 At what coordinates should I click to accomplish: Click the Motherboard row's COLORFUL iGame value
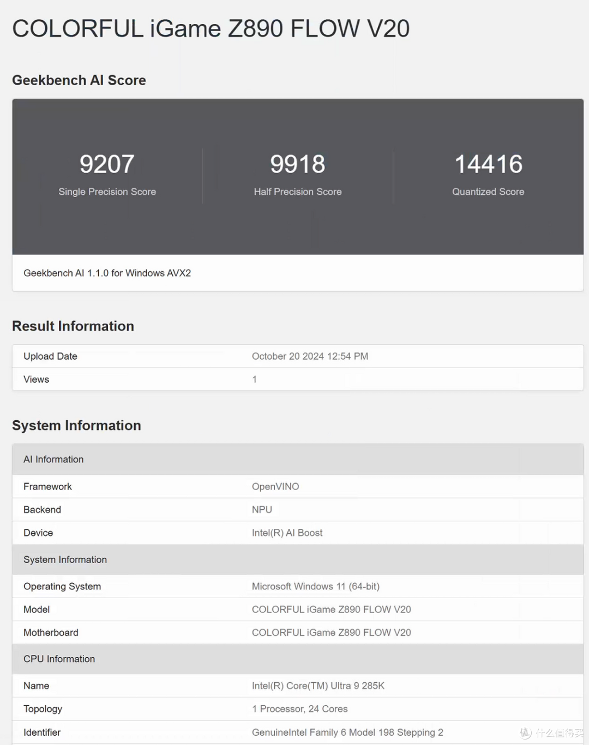pyautogui.click(x=331, y=633)
